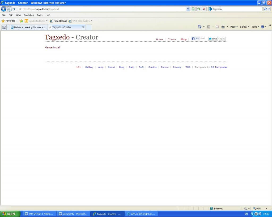Click the Internet security zone status
This screenshot has width=272, height=217.
click(216, 208)
